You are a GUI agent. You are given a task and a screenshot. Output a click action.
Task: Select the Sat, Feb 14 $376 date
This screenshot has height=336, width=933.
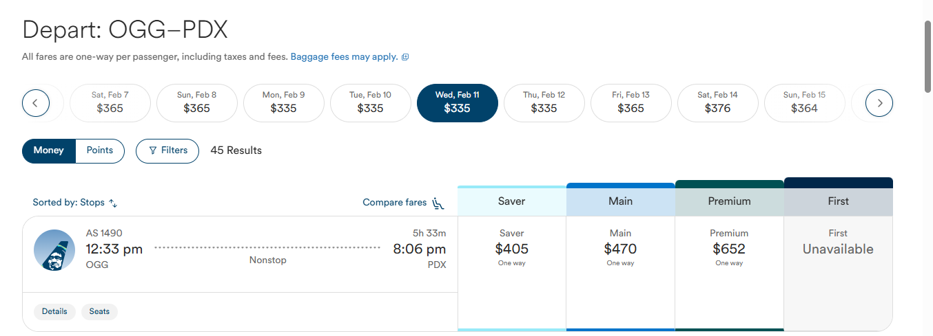tap(717, 103)
